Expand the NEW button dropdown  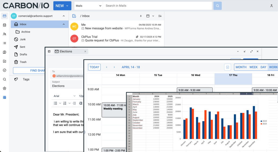(x=67, y=6)
